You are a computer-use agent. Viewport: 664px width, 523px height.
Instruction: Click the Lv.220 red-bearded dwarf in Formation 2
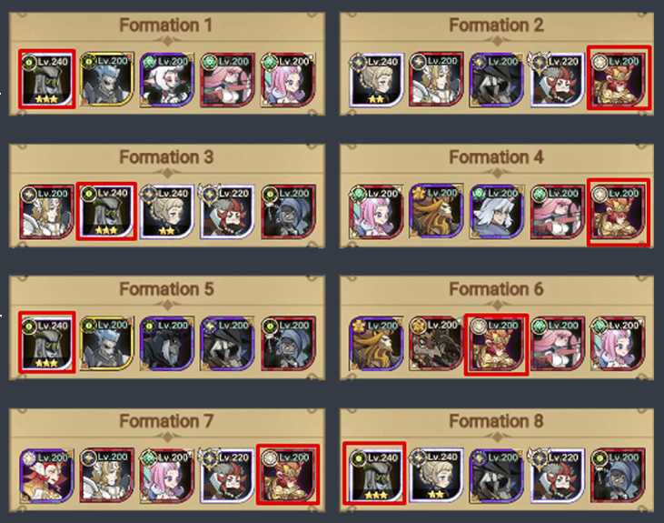click(558, 79)
